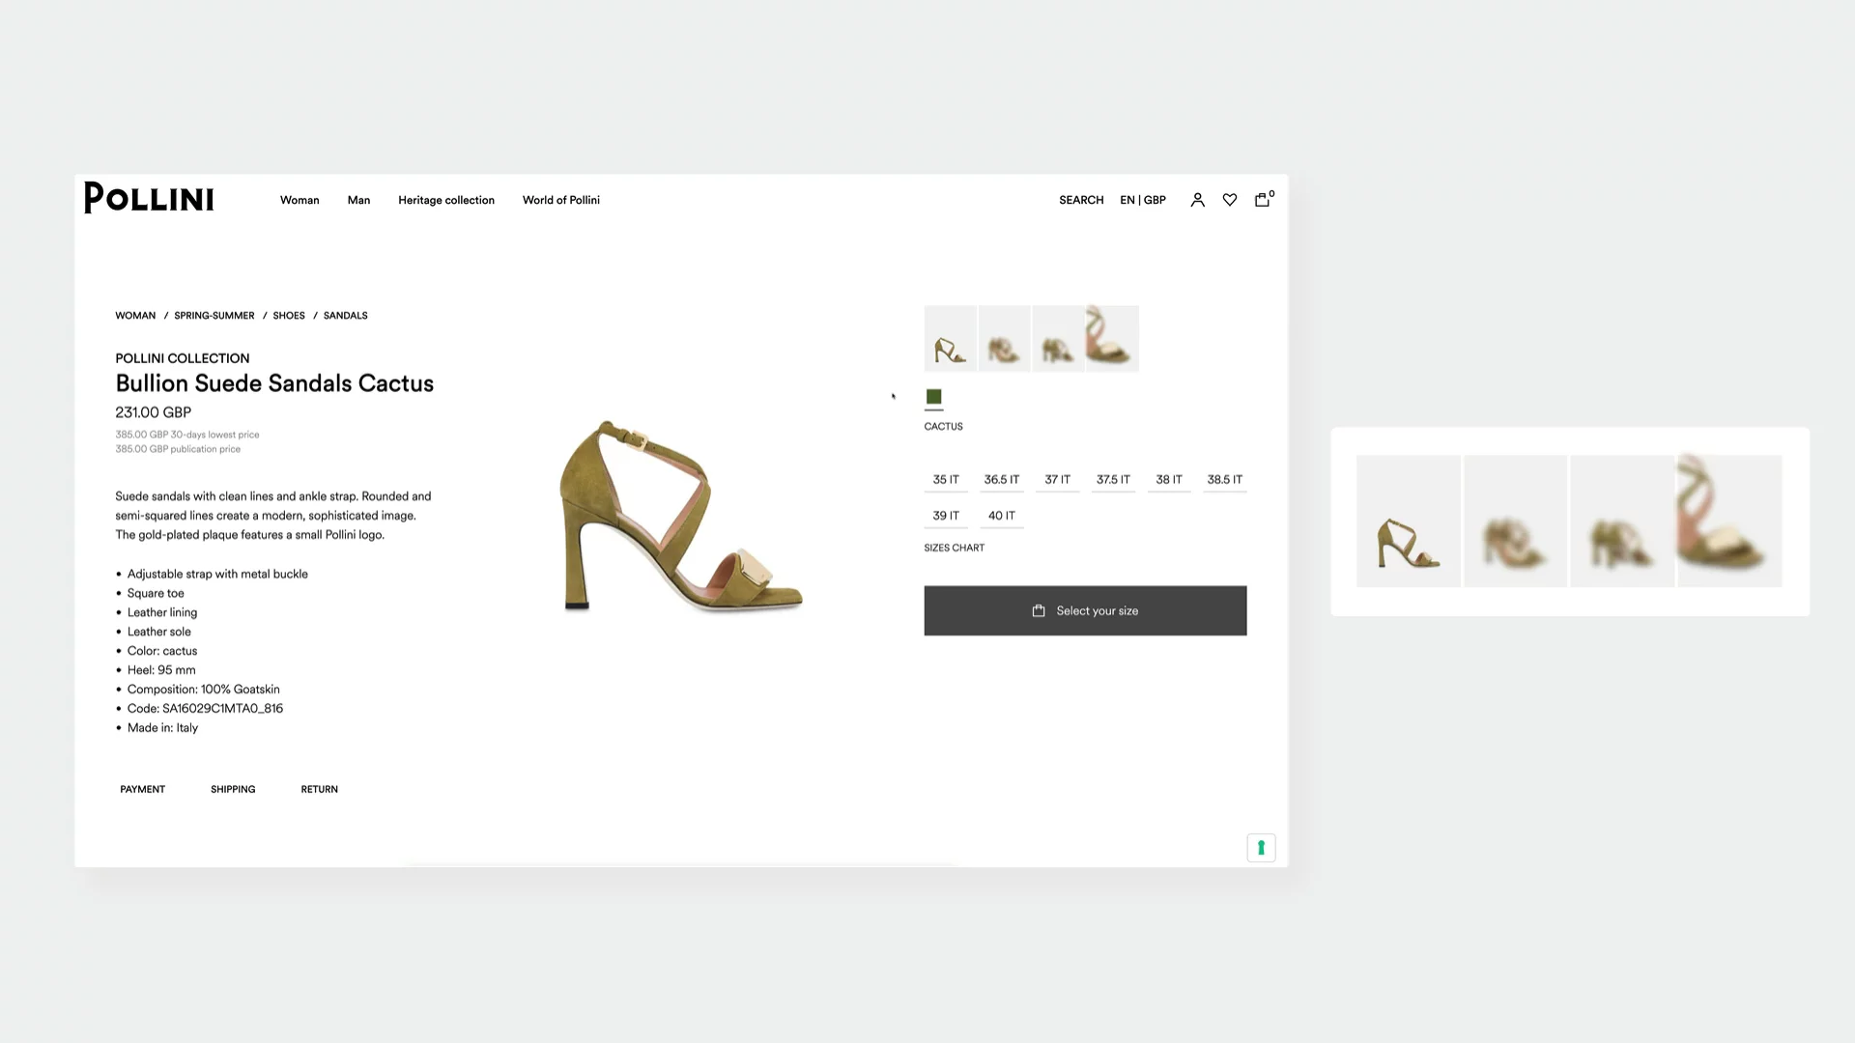Choose size 36.5 IT
This screenshot has height=1043, width=1855.
1002,480
